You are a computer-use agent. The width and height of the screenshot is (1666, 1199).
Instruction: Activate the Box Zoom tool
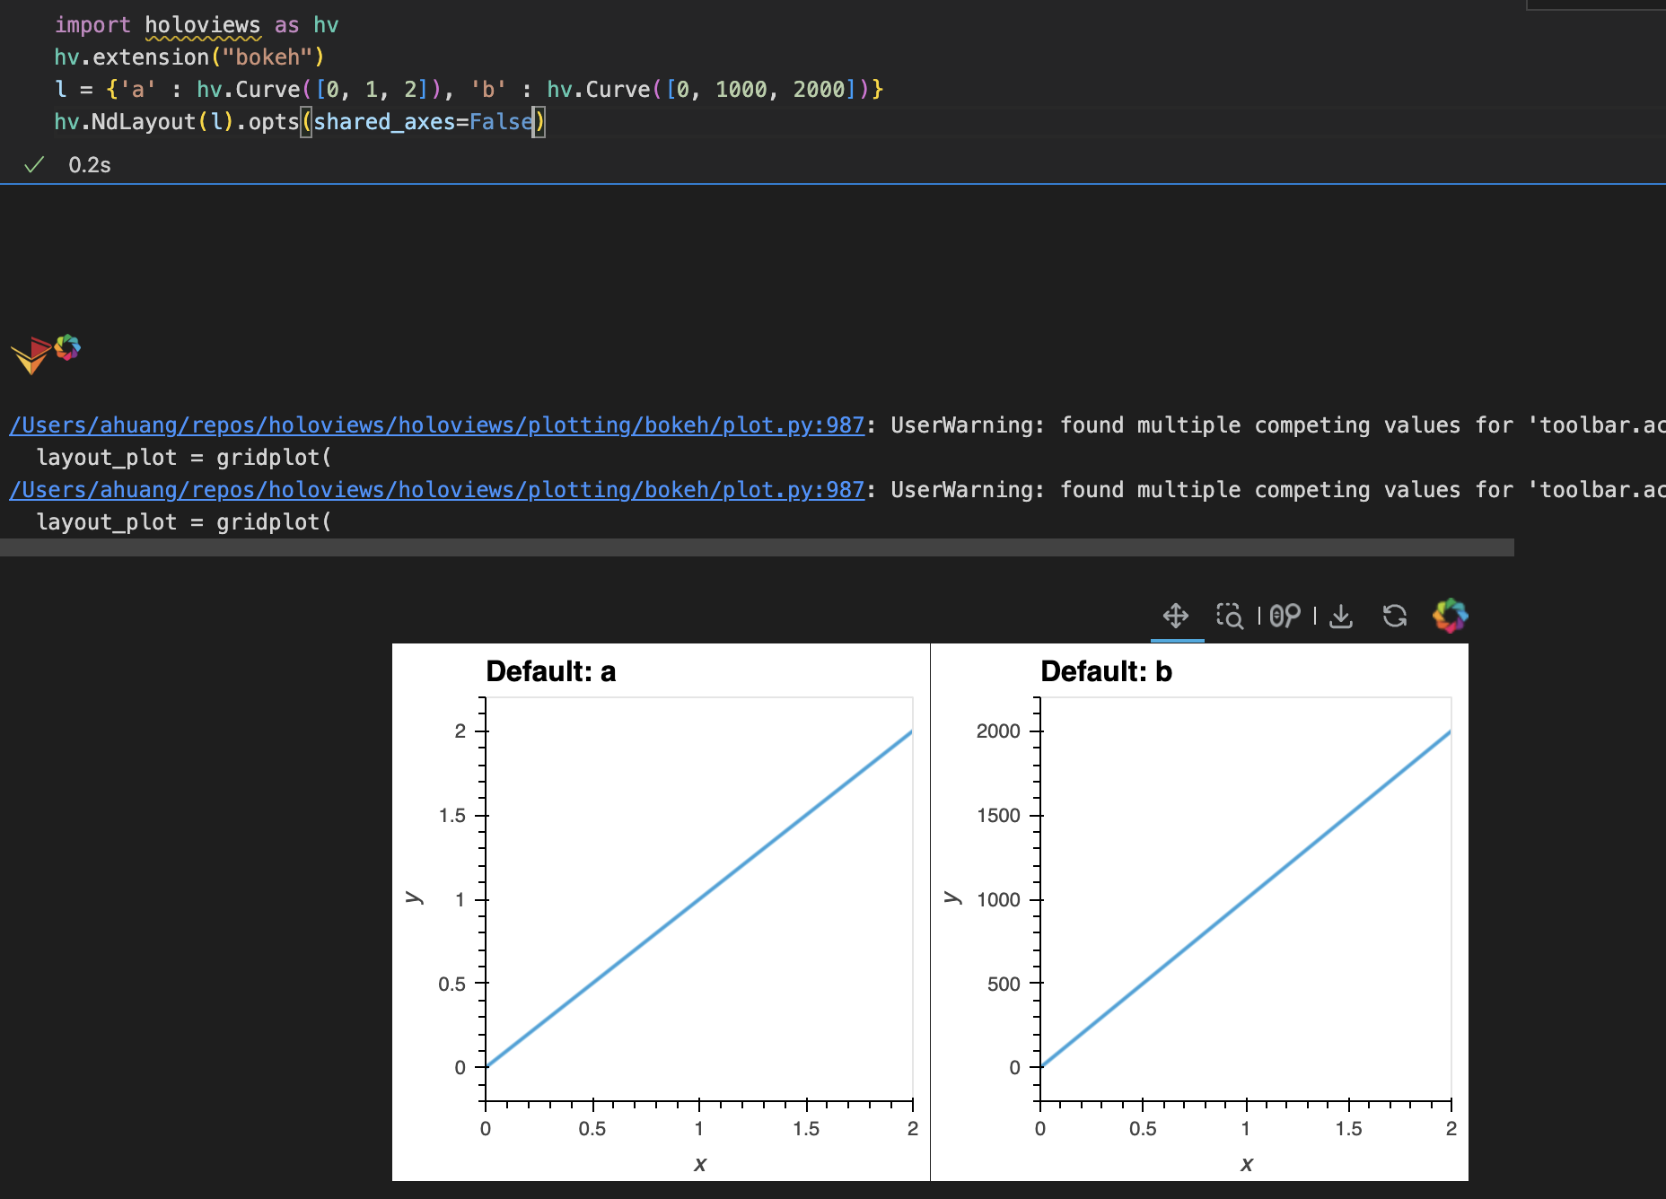click(1230, 616)
